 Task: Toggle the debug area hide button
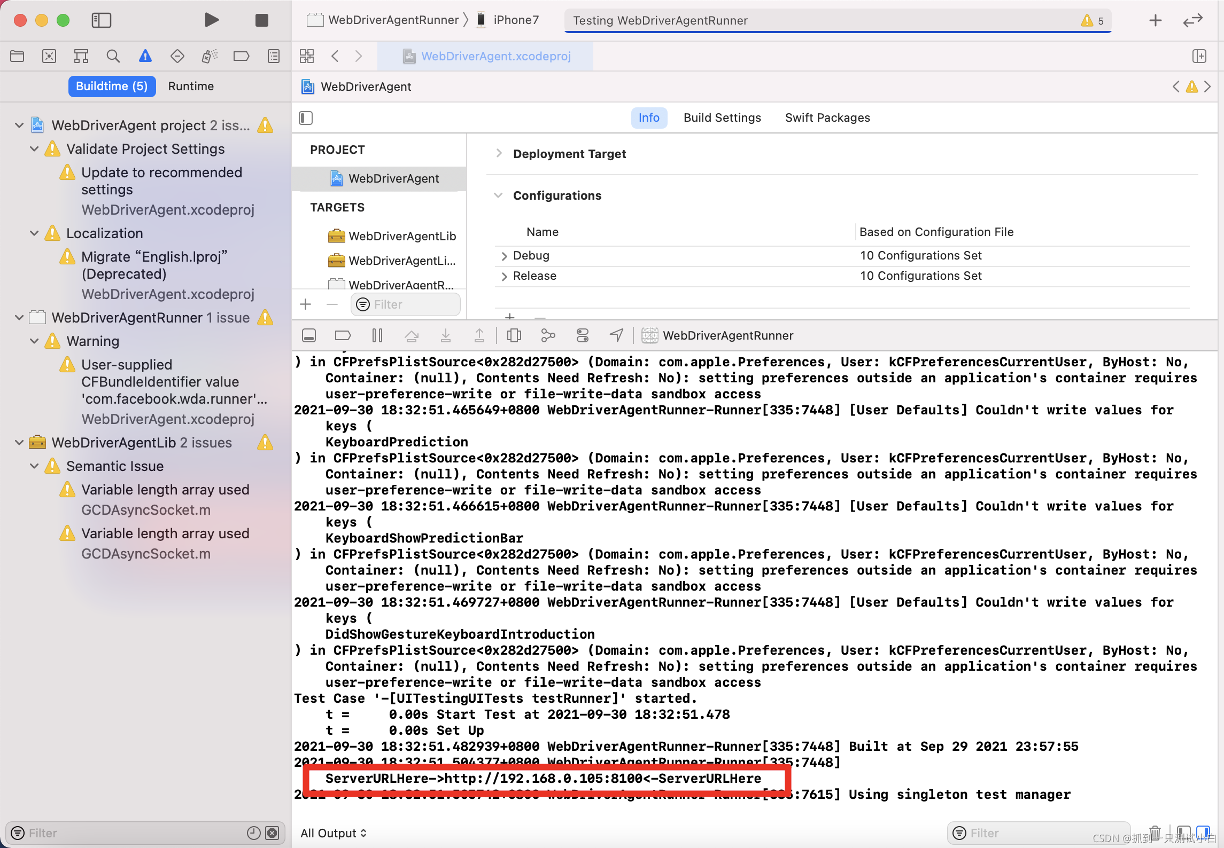309,335
